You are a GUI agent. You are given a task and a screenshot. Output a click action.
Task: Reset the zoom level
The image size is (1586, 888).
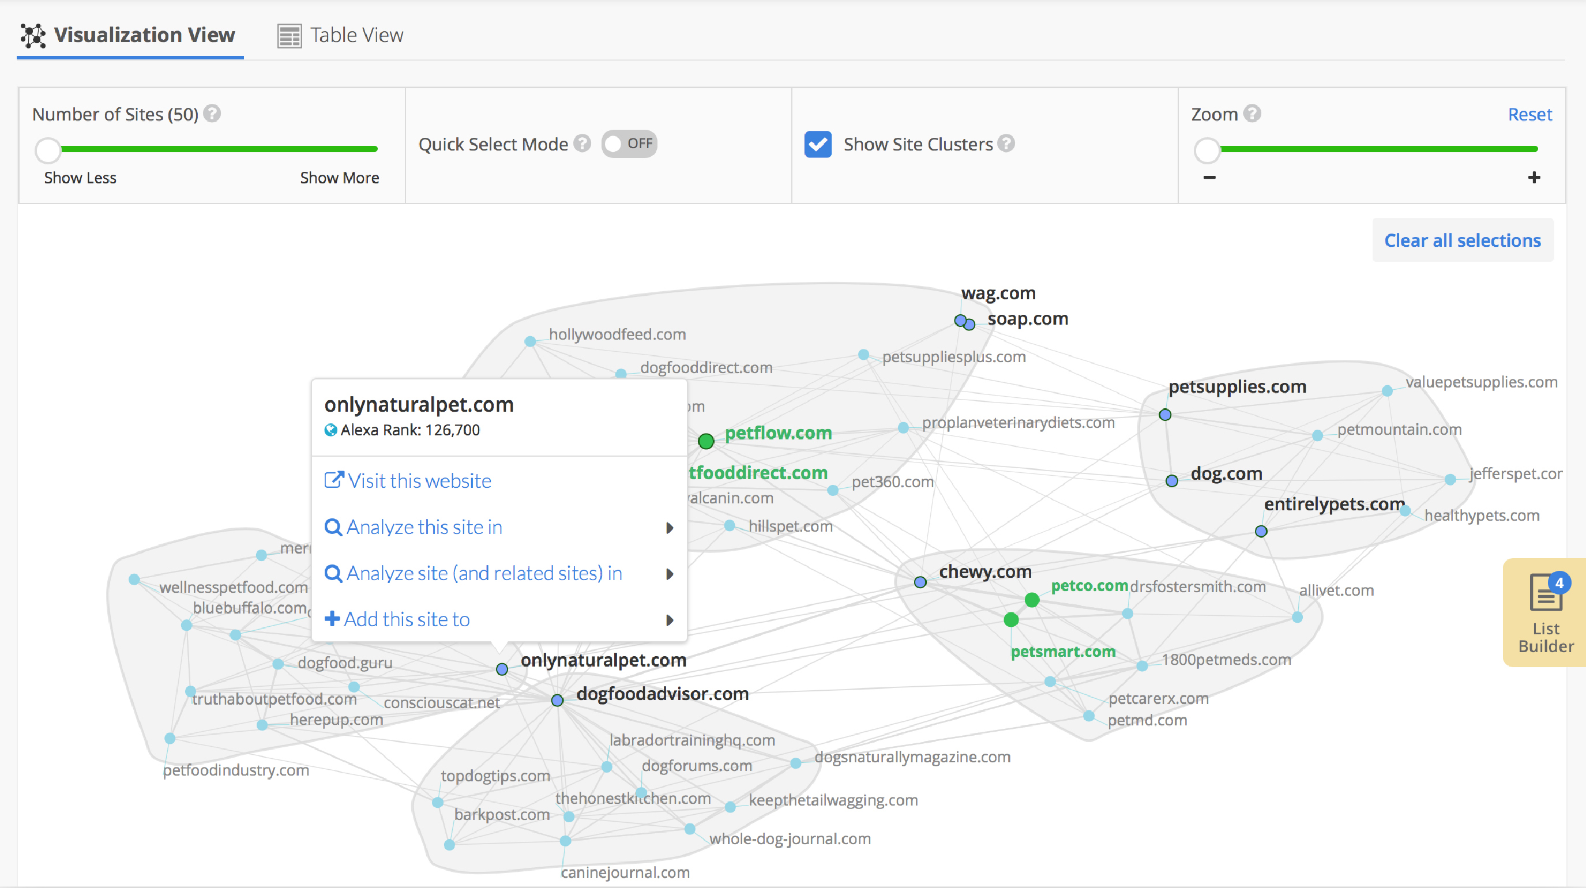[1529, 114]
